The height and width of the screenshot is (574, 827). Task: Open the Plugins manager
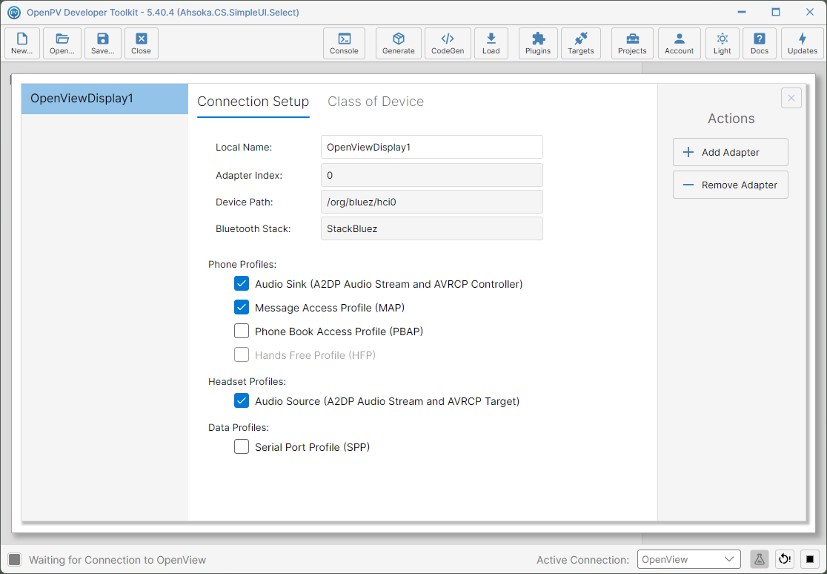pos(538,43)
